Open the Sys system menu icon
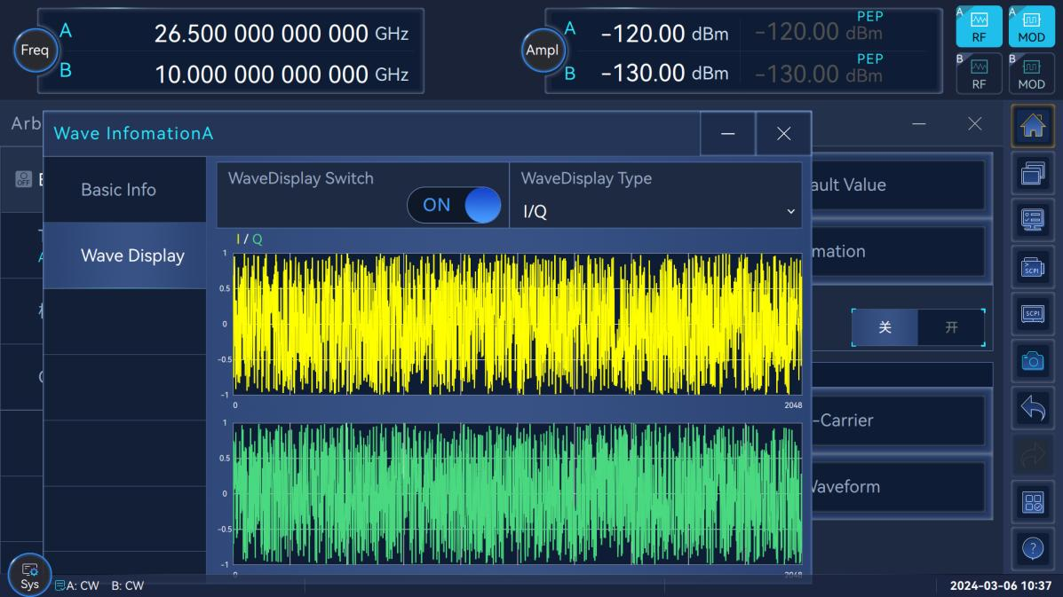This screenshot has height=597, width=1063. [29, 574]
